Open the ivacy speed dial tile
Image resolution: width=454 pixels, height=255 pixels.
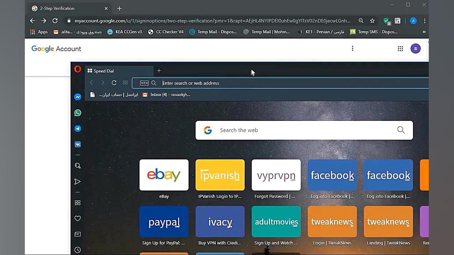click(220, 222)
